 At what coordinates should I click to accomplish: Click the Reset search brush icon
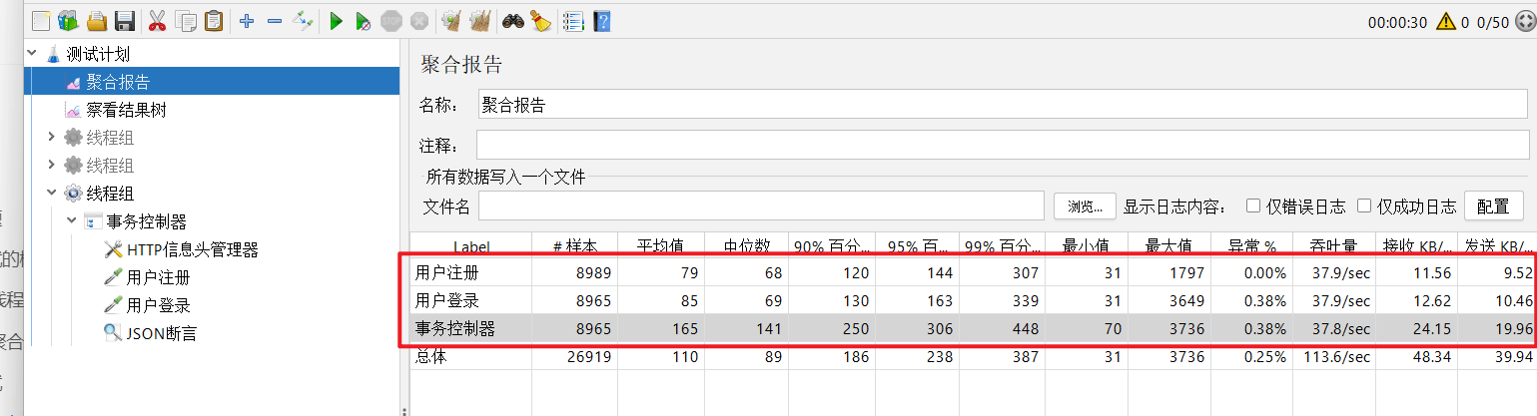point(541,20)
